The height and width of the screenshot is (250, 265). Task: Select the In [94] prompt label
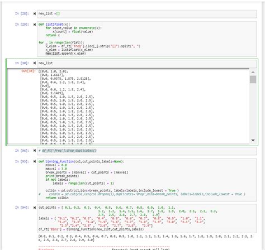point(22,208)
